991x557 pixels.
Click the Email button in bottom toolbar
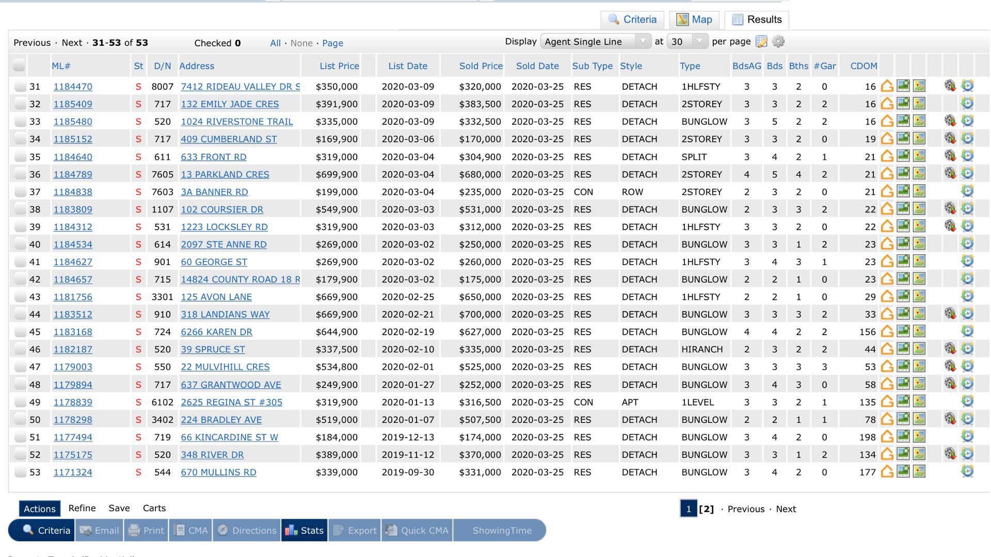click(100, 530)
